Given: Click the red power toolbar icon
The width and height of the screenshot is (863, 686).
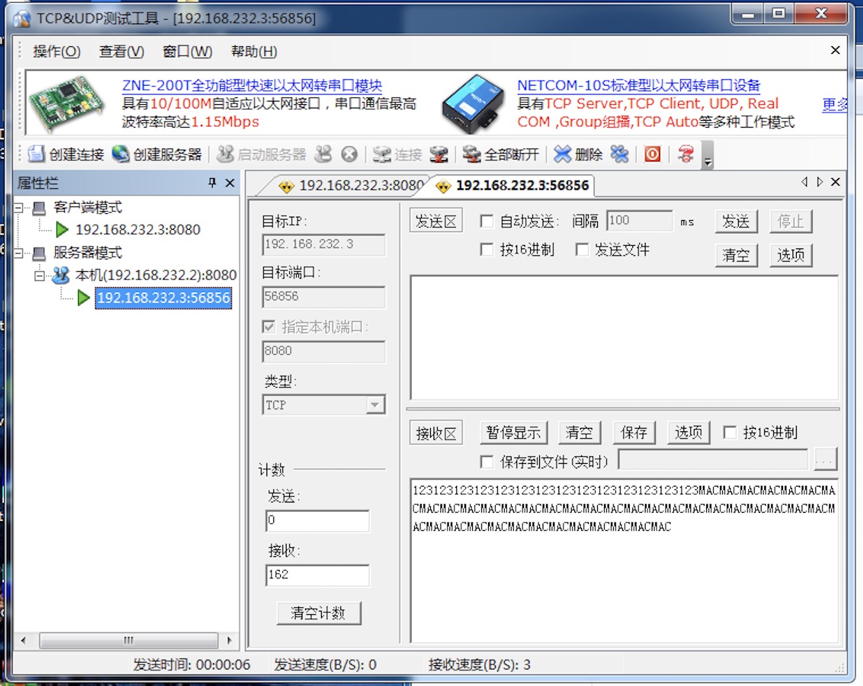Looking at the screenshot, I should point(652,154).
